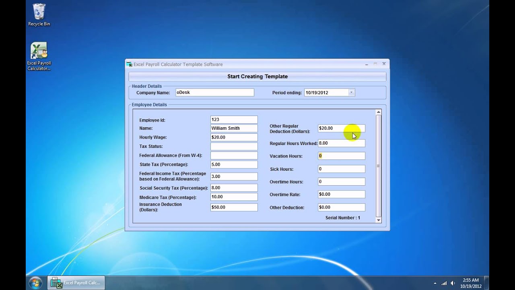
Task: Click the Windows Start orb
Action: 35,282
